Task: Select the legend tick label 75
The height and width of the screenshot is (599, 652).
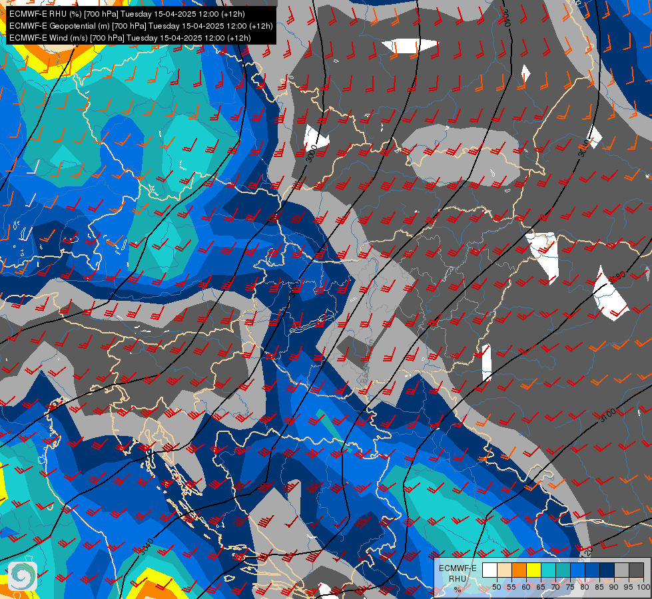Action: pos(570,587)
